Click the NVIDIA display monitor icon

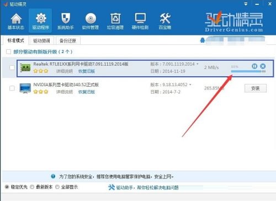point(25,88)
